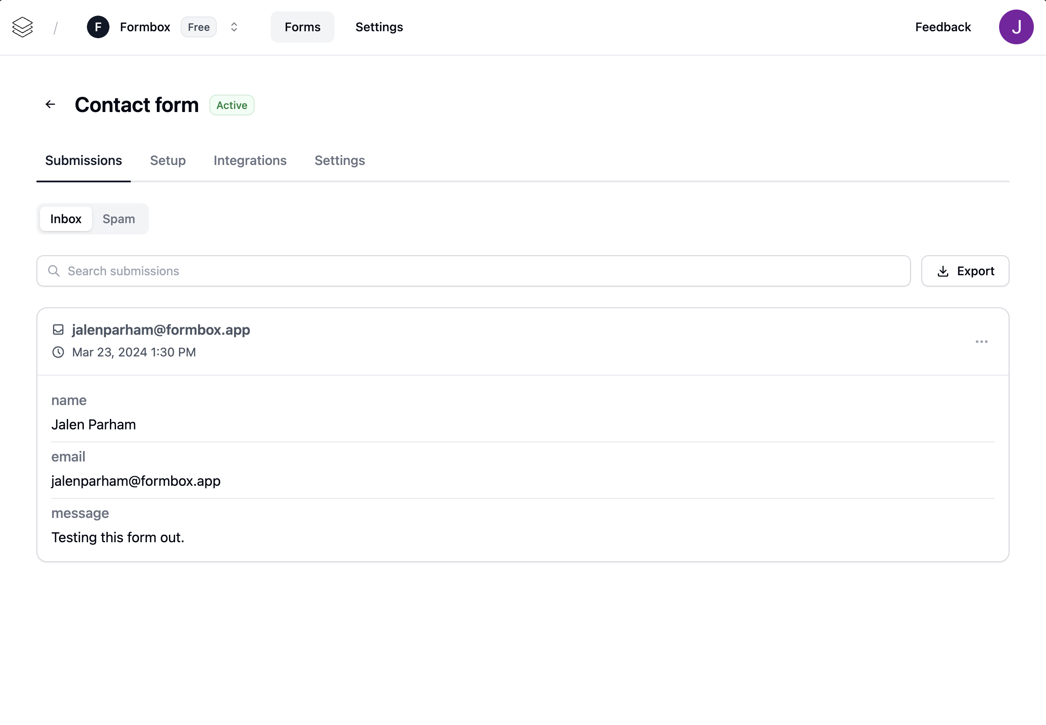Open the Setup tab
1046x725 pixels.
click(x=168, y=160)
